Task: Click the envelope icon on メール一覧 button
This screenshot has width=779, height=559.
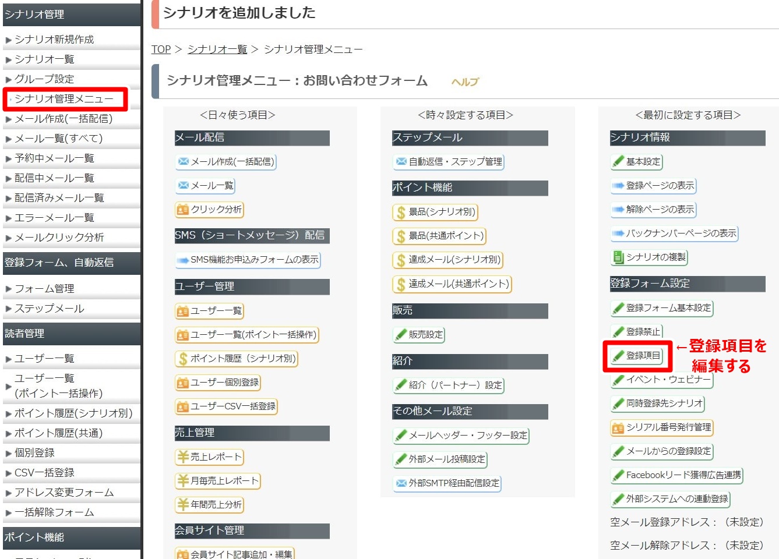Action: click(184, 185)
